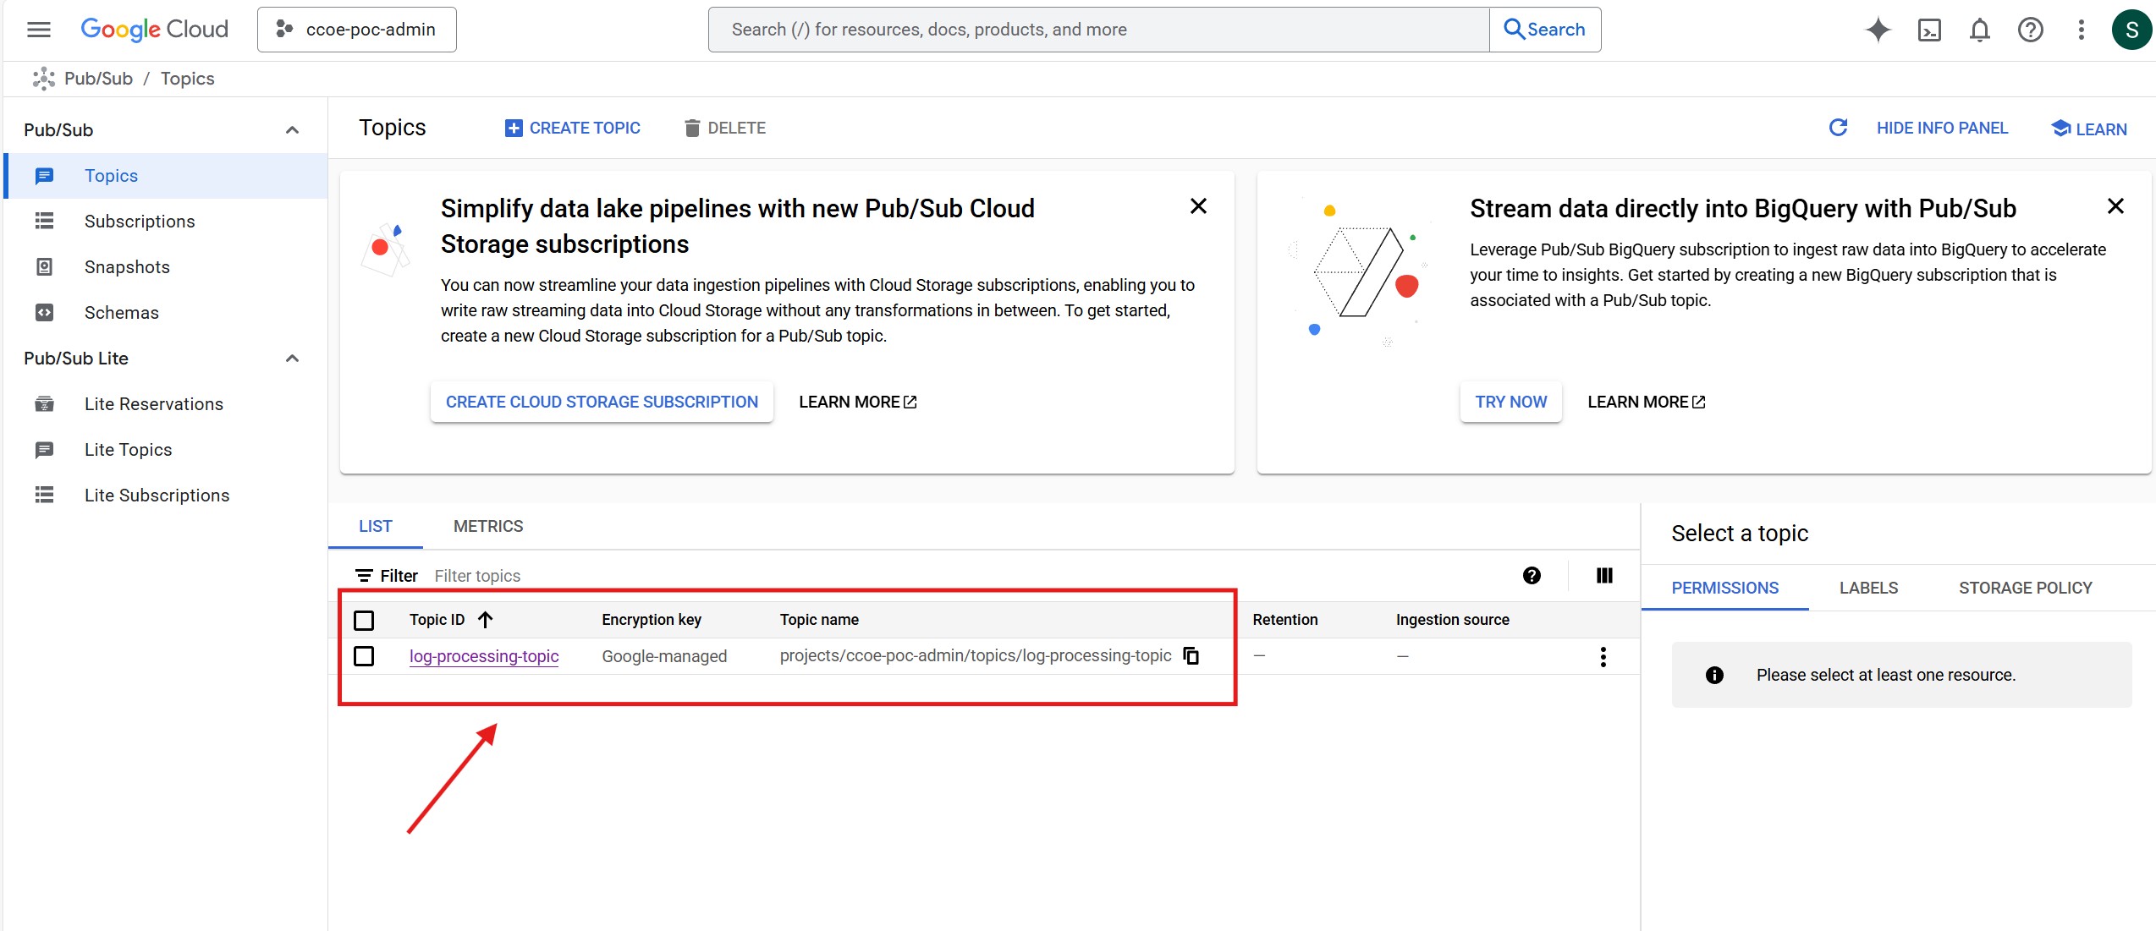The height and width of the screenshot is (931, 2156).
Task: Activate Cloud Shell terminal icon
Action: 1928,30
